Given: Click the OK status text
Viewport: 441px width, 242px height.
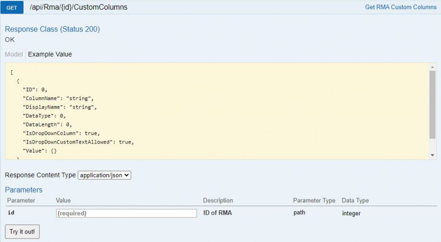Looking at the screenshot, I should [10, 40].
